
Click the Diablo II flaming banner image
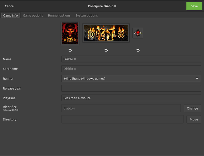click(106, 33)
